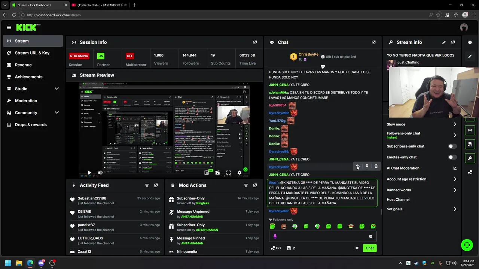Image resolution: width=479 pixels, height=269 pixels.
Task: Open the emoji picker in chat input
Action: click(371, 236)
